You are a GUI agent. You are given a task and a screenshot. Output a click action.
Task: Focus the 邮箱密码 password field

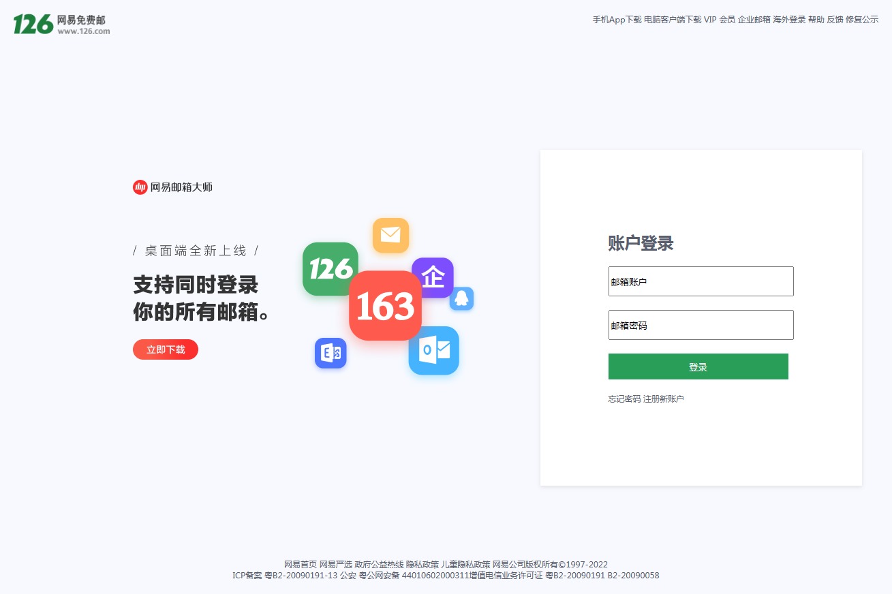coord(701,325)
